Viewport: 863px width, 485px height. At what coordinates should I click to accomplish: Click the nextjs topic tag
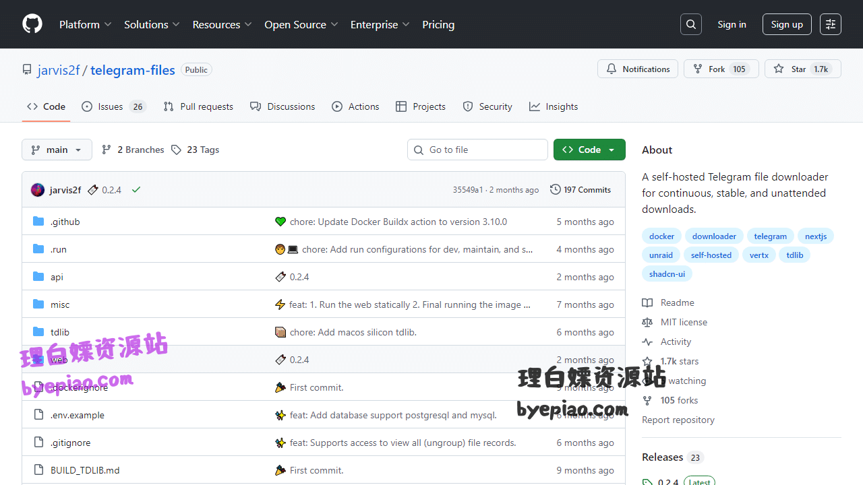pyautogui.click(x=816, y=236)
